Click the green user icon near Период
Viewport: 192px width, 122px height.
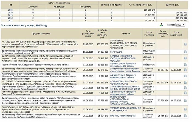161,25
